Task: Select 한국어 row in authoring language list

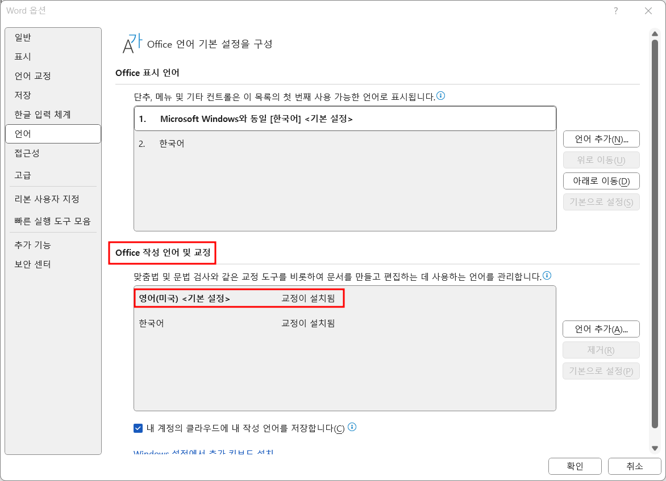Action: point(345,323)
